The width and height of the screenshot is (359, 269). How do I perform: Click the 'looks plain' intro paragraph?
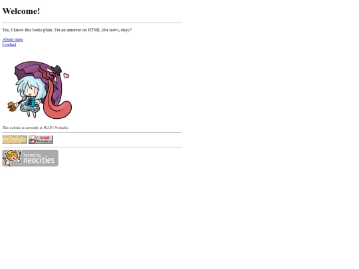67,30
